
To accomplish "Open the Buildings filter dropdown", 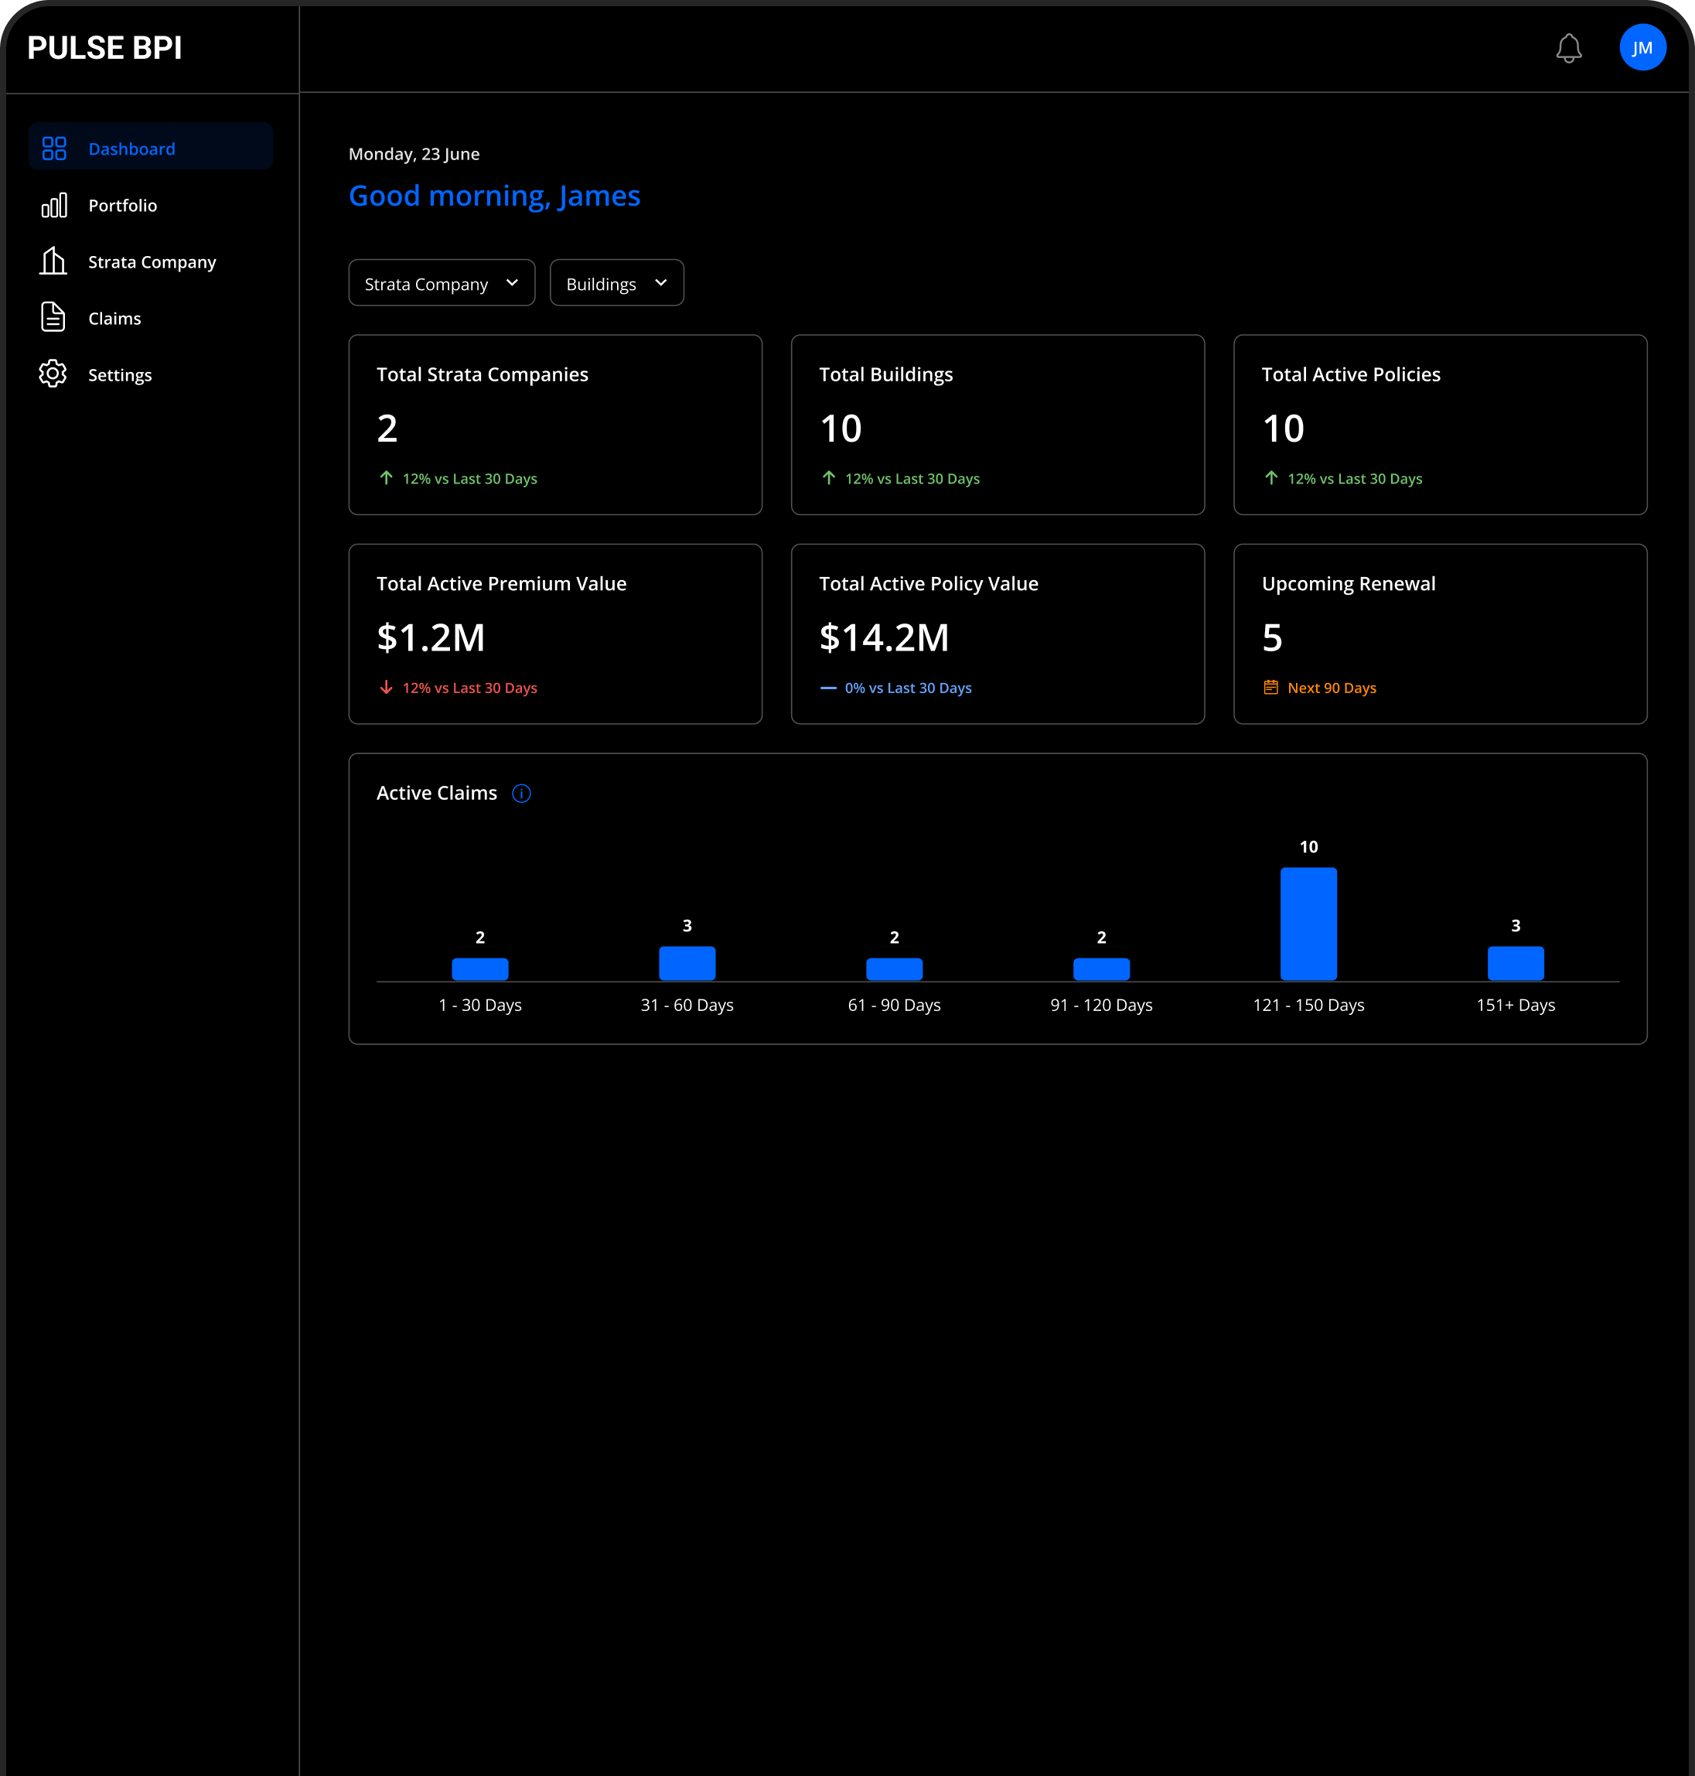I will click(x=617, y=283).
